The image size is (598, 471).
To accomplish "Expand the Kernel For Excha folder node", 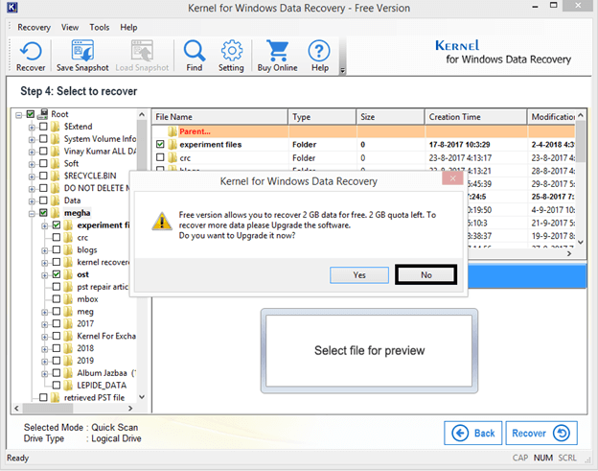I will 45,337.
